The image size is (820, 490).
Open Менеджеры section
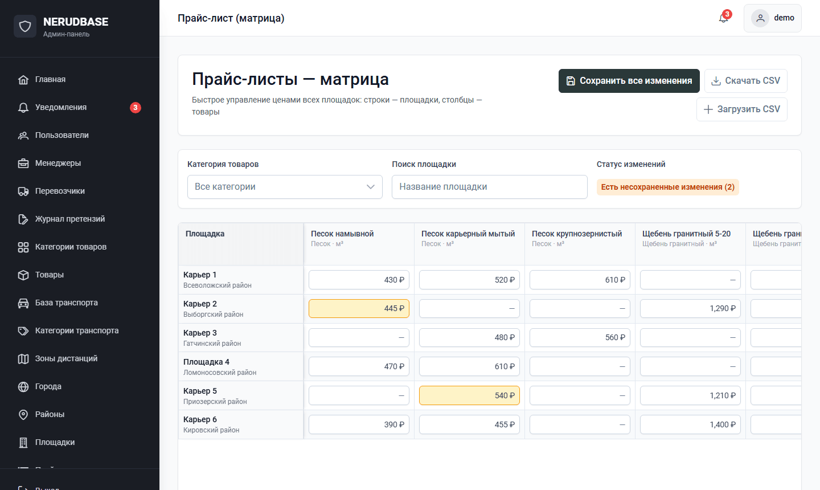[x=80, y=163]
